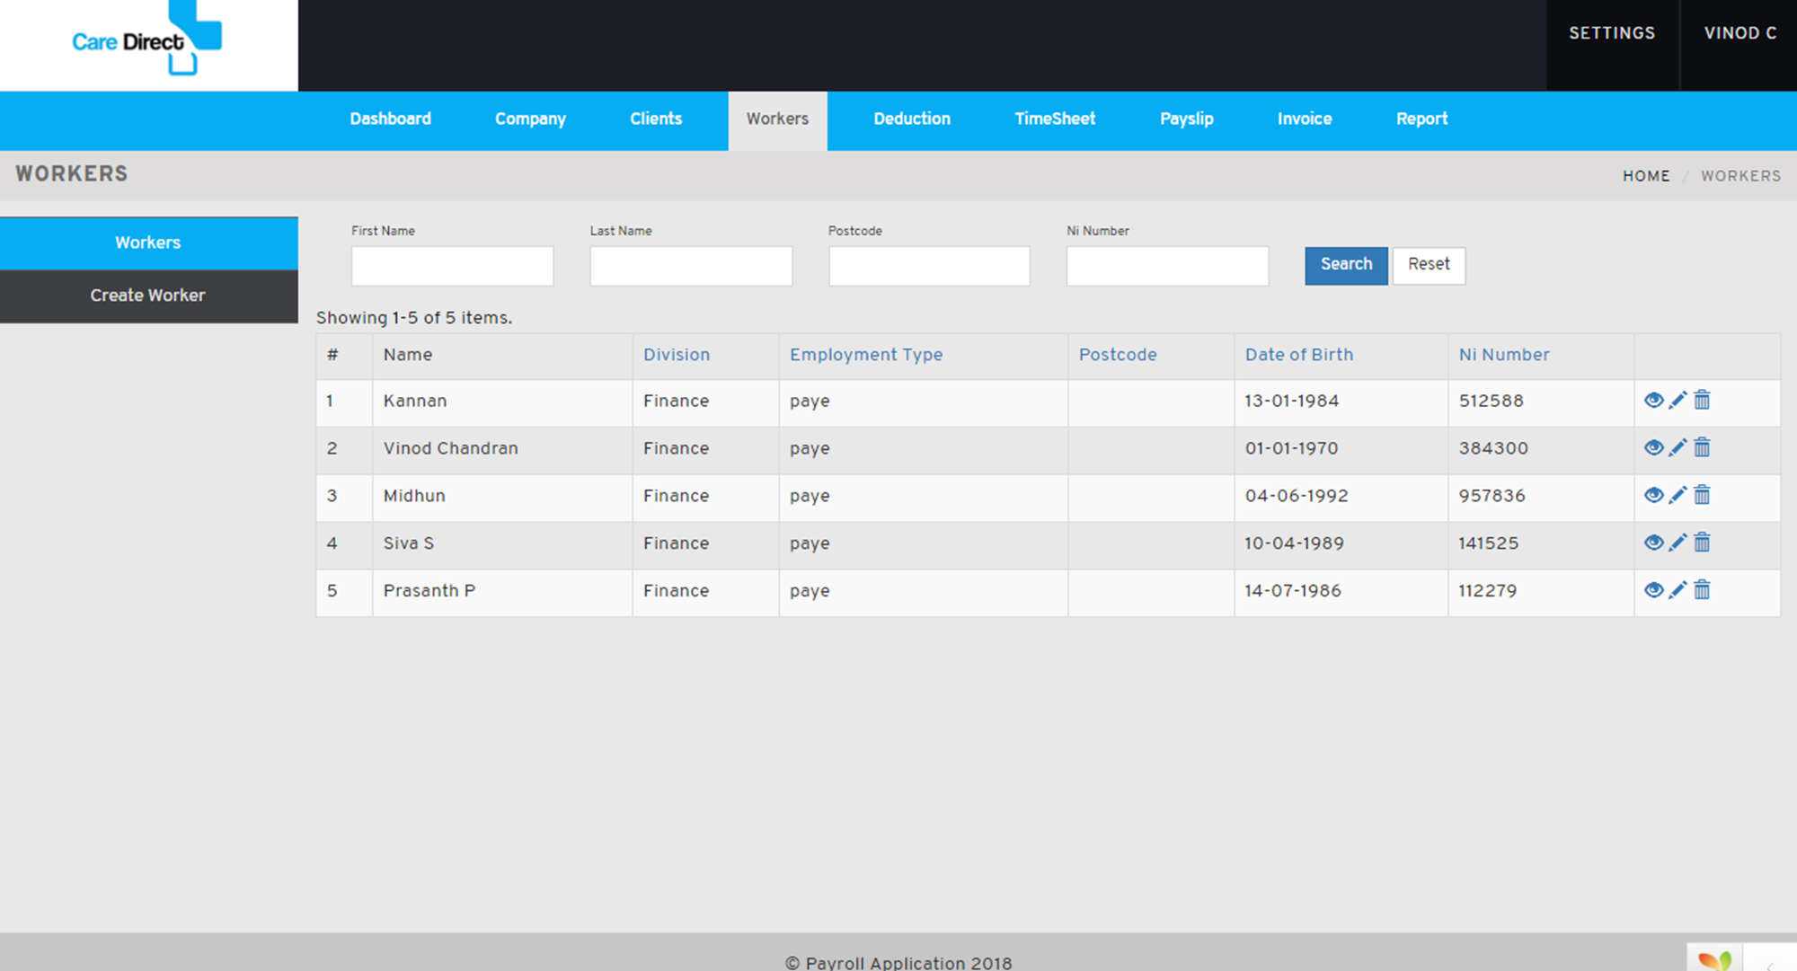
Task: Open the Clients tab
Action: click(x=656, y=119)
